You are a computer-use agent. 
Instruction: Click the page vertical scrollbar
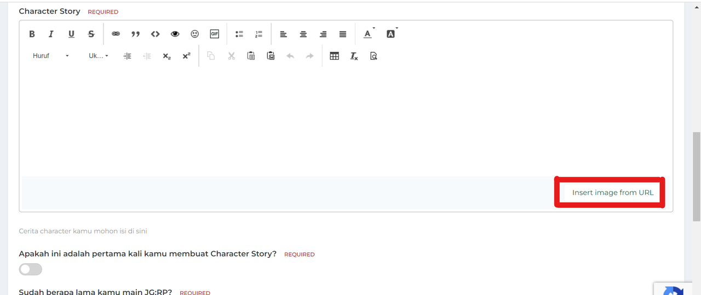tap(697, 176)
